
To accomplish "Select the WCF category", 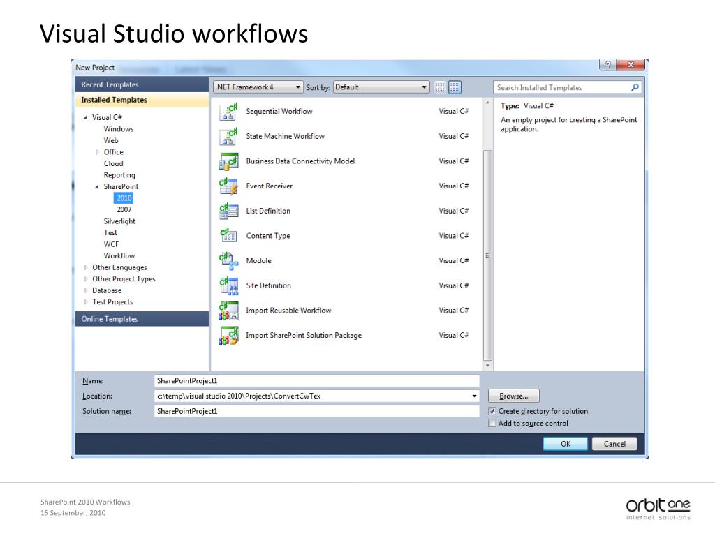I will [x=111, y=244].
